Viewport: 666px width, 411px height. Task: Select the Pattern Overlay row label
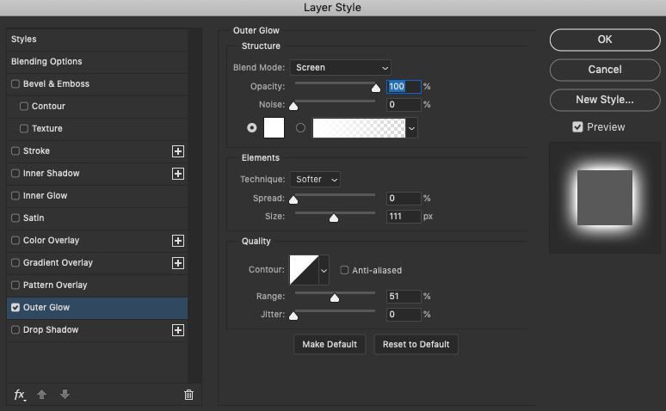[x=55, y=285]
